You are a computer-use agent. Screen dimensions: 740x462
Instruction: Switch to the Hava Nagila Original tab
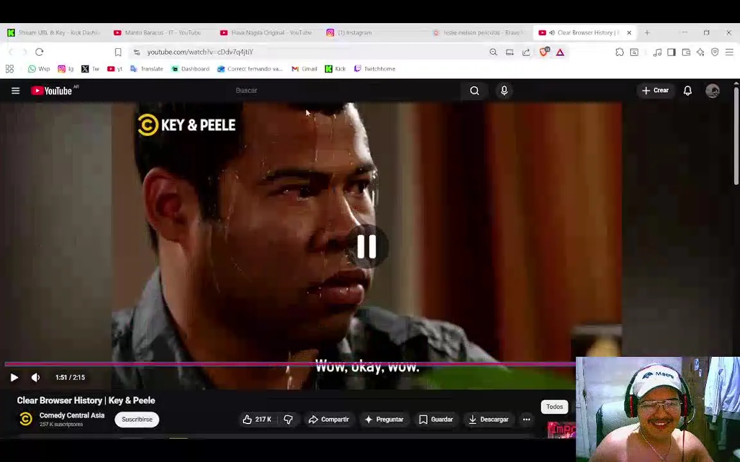267,33
